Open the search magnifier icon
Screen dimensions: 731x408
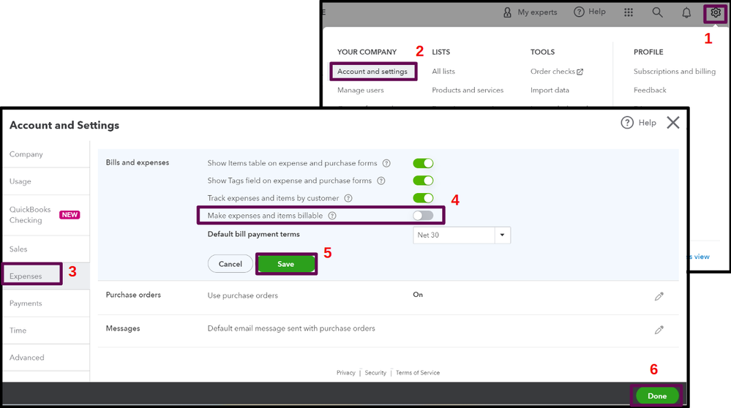(x=657, y=12)
